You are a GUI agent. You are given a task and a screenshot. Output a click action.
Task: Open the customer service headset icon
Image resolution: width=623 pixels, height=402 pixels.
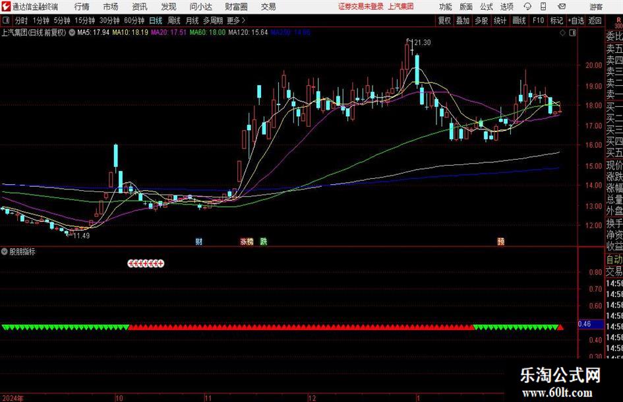(x=527, y=7)
